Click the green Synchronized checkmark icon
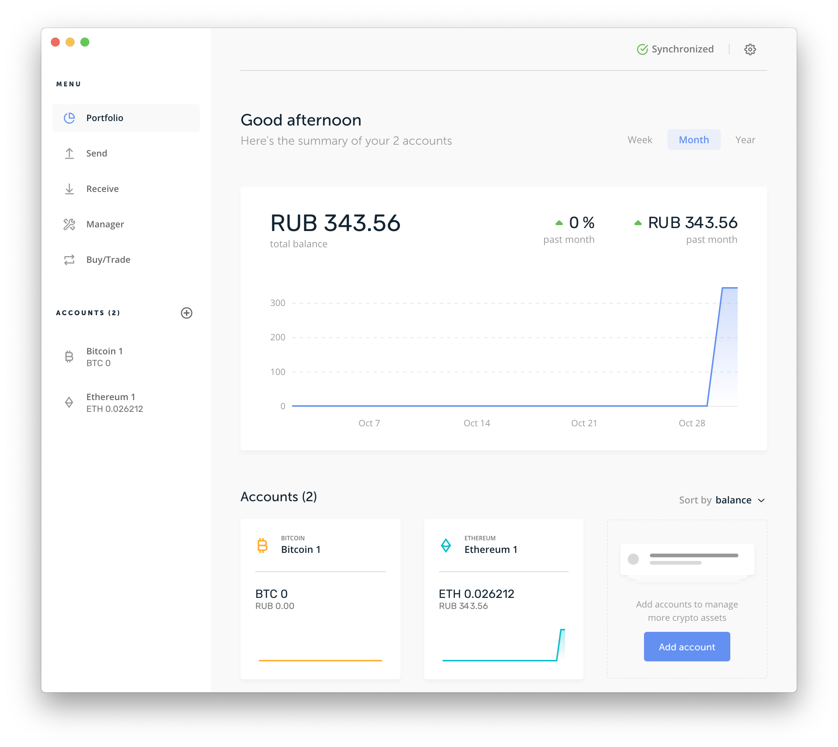The width and height of the screenshot is (838, 747). [643, 49]
